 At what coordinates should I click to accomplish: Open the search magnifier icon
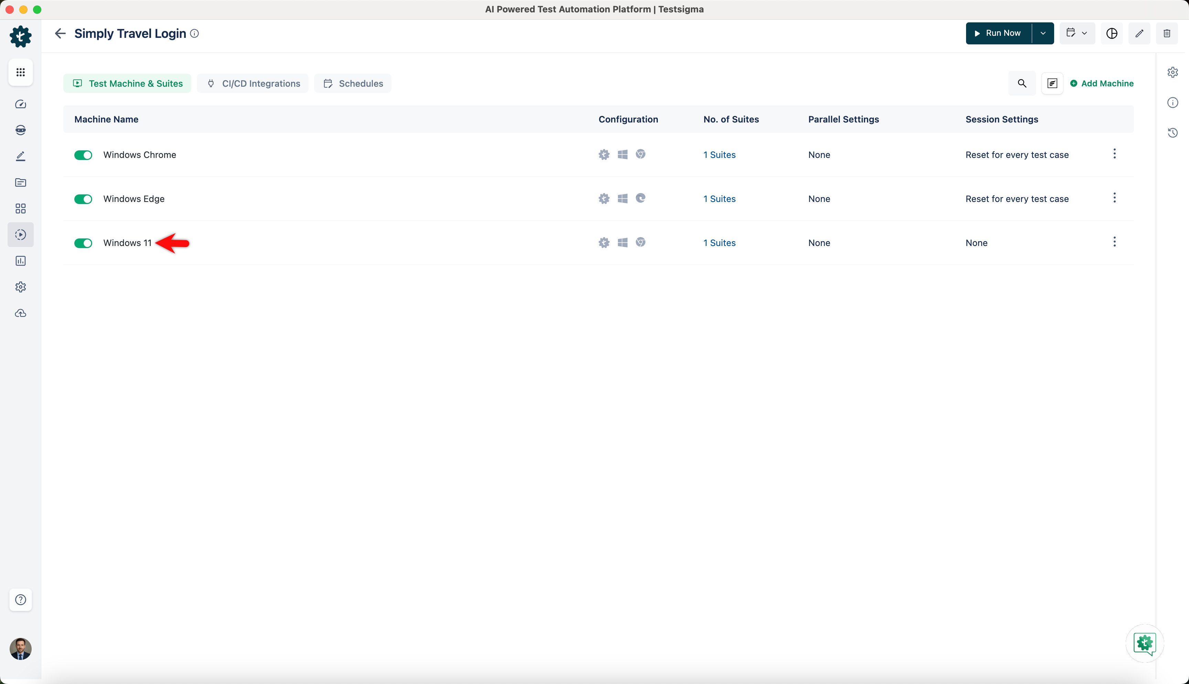(x=1022, y=83)
